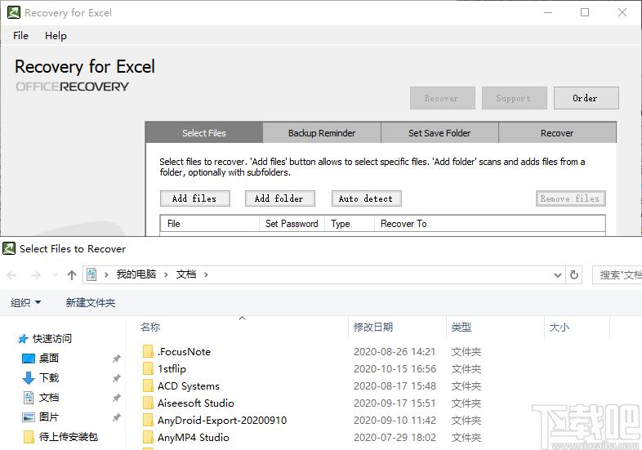The height and width of the screenshot is (450, 642).
Task: Click the folder icon of 1stflip
Action: 148,368
